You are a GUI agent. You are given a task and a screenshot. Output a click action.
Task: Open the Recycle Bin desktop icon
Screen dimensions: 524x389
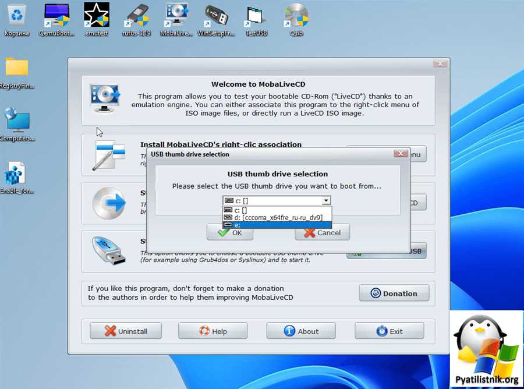coord(17,16)
